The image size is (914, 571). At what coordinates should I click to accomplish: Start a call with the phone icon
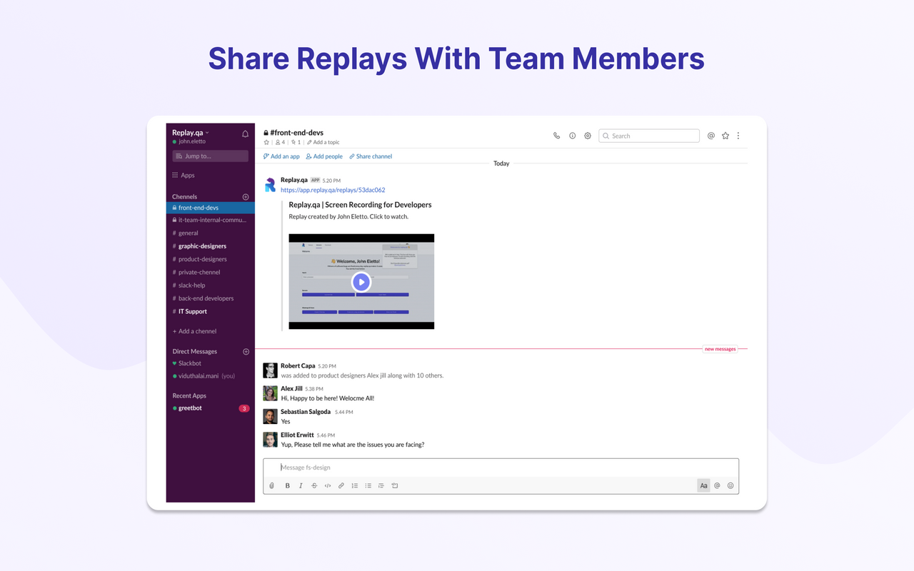tap(556, 136)
